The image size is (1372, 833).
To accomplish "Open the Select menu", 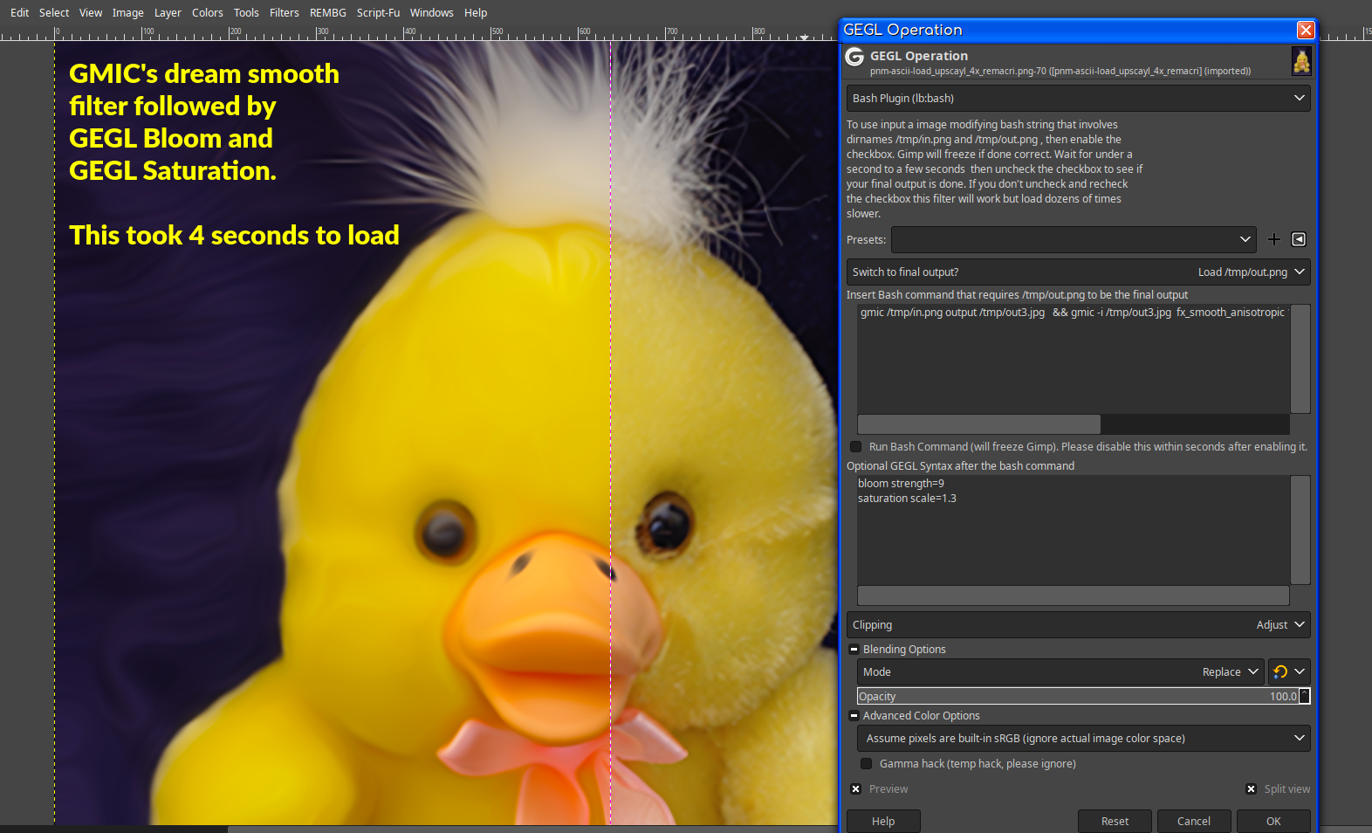I will 53,12.
